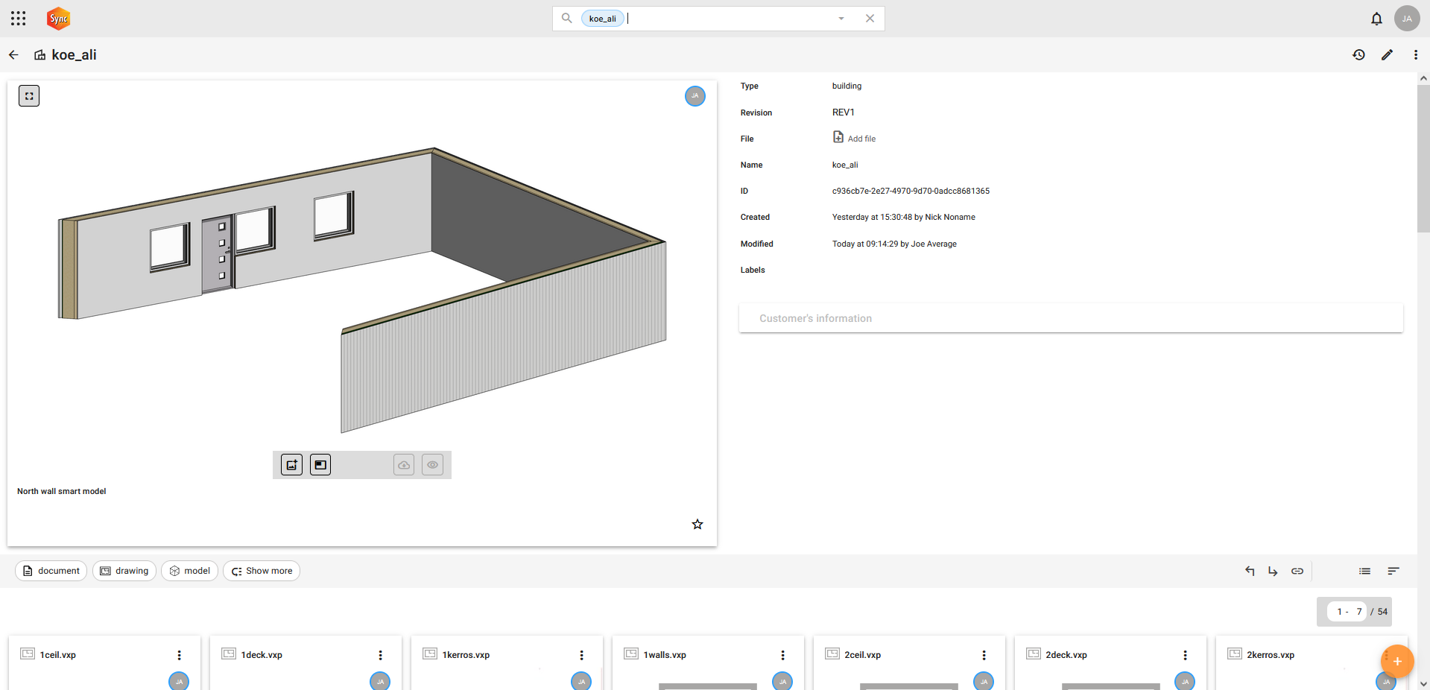Click the Show more button

click(x=262, y=571)
